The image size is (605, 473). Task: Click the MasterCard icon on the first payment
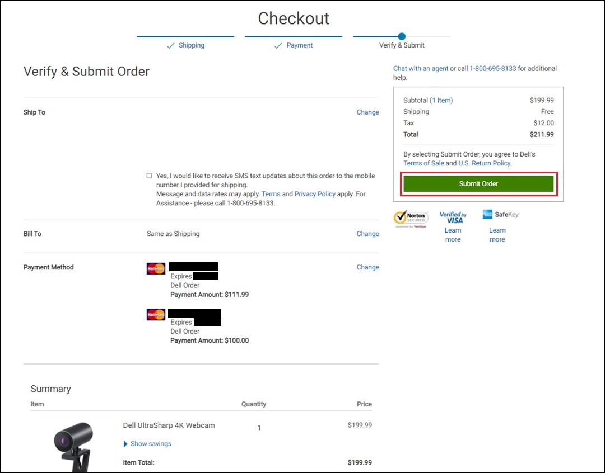155,268
